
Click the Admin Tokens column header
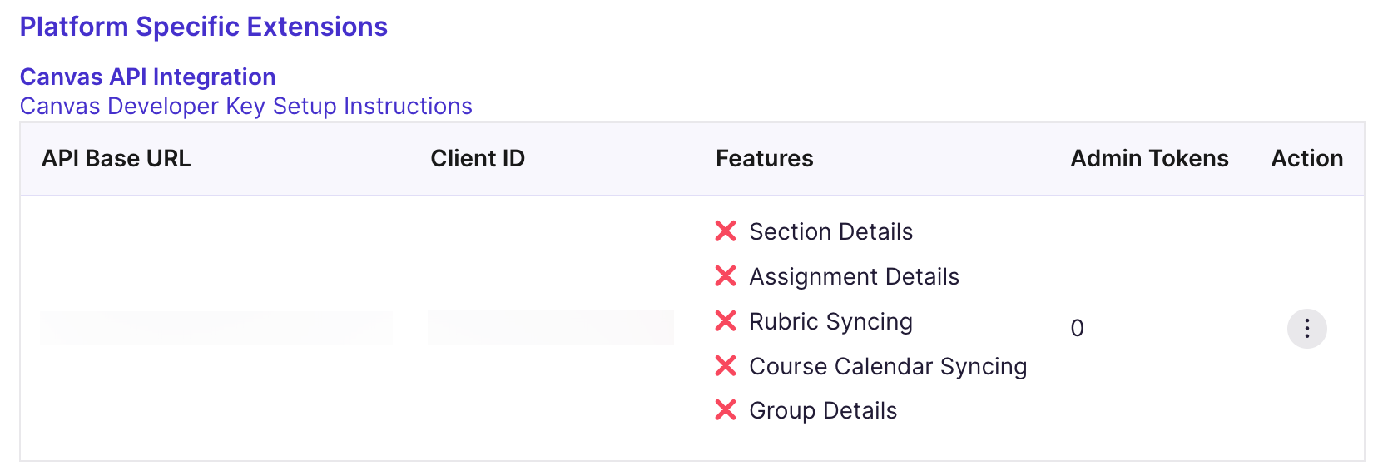tap(1149, 158)
